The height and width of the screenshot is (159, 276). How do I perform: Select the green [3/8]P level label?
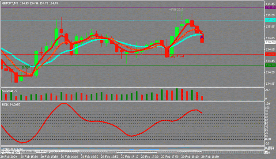click(26, 67)
